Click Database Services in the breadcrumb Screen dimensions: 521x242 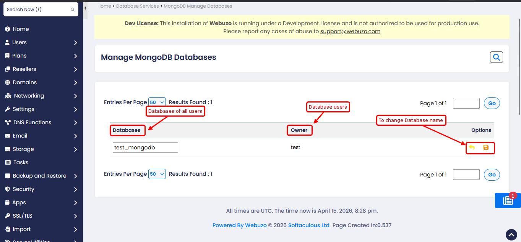(137, 6)
